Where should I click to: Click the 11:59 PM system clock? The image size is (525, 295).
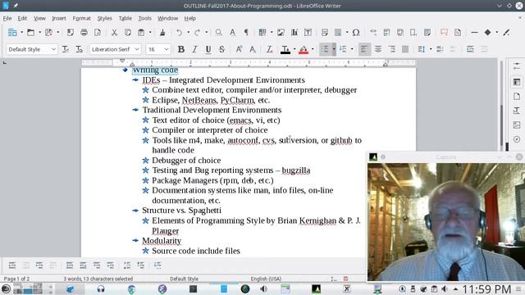point(486,289)
